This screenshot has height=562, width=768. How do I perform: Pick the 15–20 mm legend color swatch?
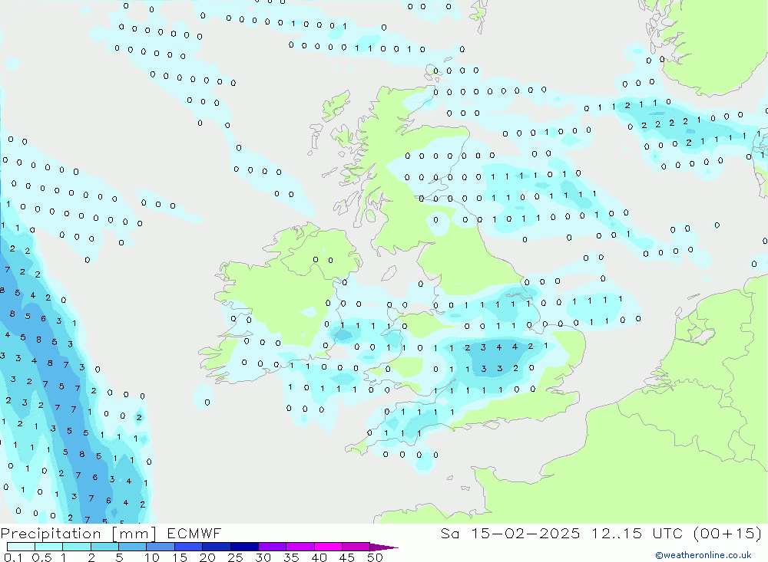click(189, 547)
